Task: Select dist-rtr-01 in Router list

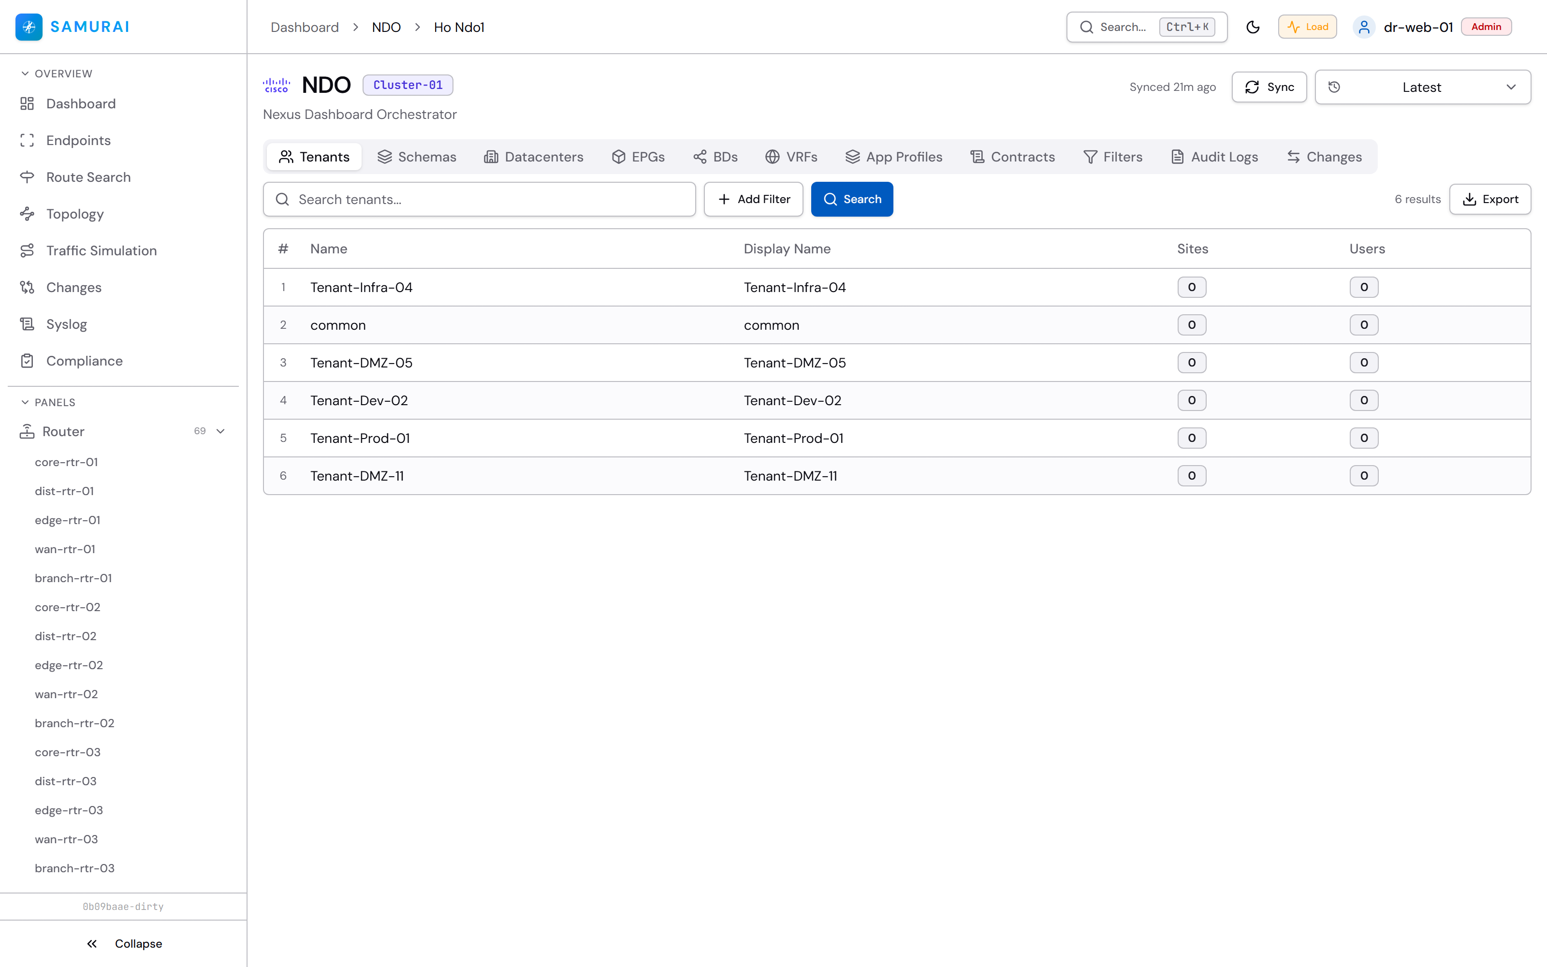Action: [65, 491]
